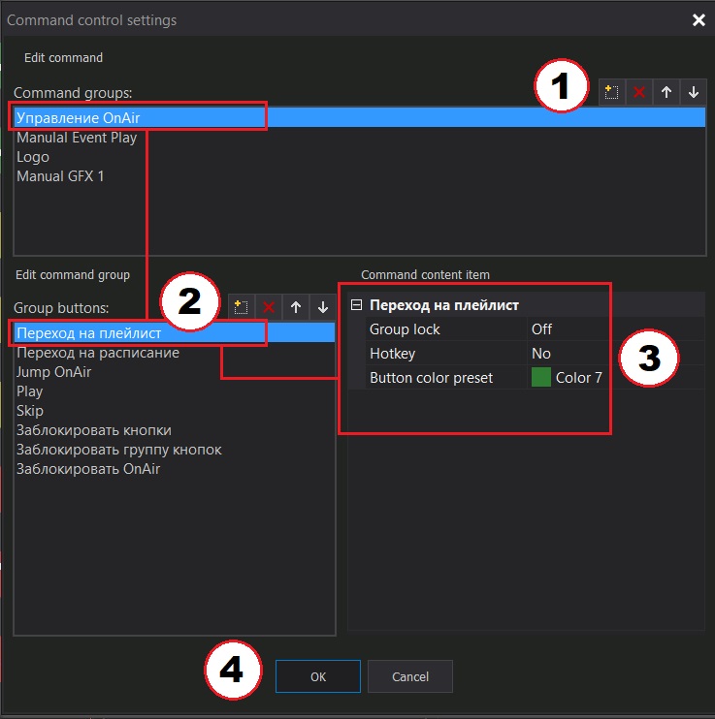The height and width of the screenshot is (719, 715).
Task: Move the group button down
Action: [x=323, y=307]
